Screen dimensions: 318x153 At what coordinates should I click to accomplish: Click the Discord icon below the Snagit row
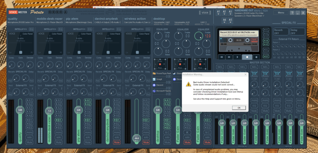tap(154, 85)
